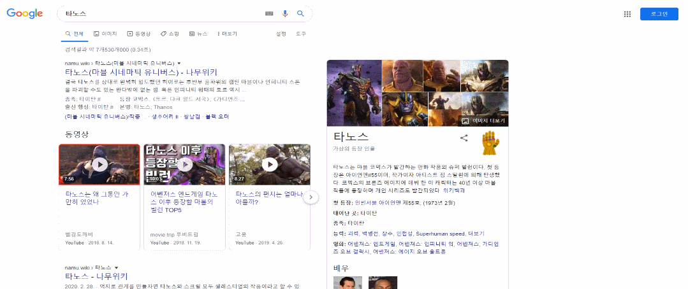Click the 쌍날검 sitelink
This screenshot has width=688, height=289.
(192, 117)
